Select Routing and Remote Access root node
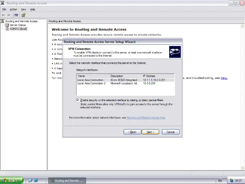The width and height of the screenshot is (245, 184). (x=21, y=21)
